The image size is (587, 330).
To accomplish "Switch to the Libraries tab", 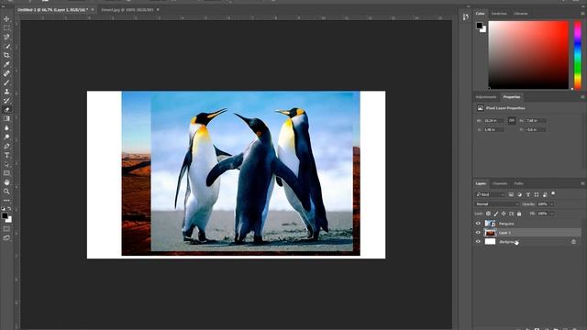I will click(x=521, y=14).
